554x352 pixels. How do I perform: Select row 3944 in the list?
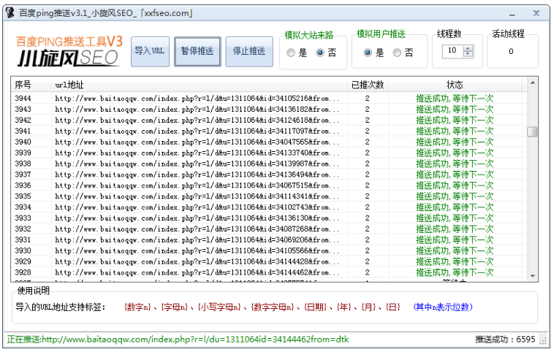point(268,99)
